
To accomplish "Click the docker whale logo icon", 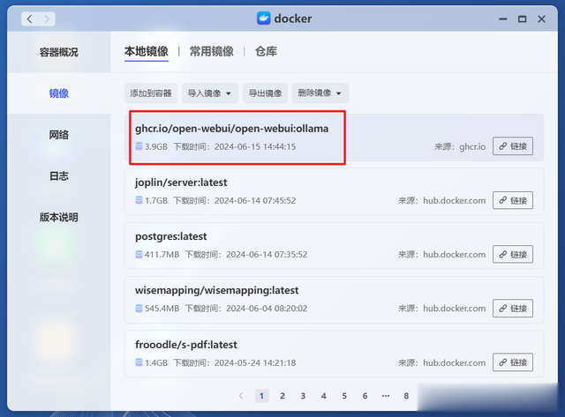I will pyautogui.click(x=264, y=19).
